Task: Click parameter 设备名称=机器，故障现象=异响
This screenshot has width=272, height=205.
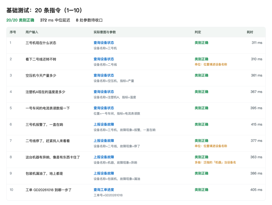Action: coord(115,163)
